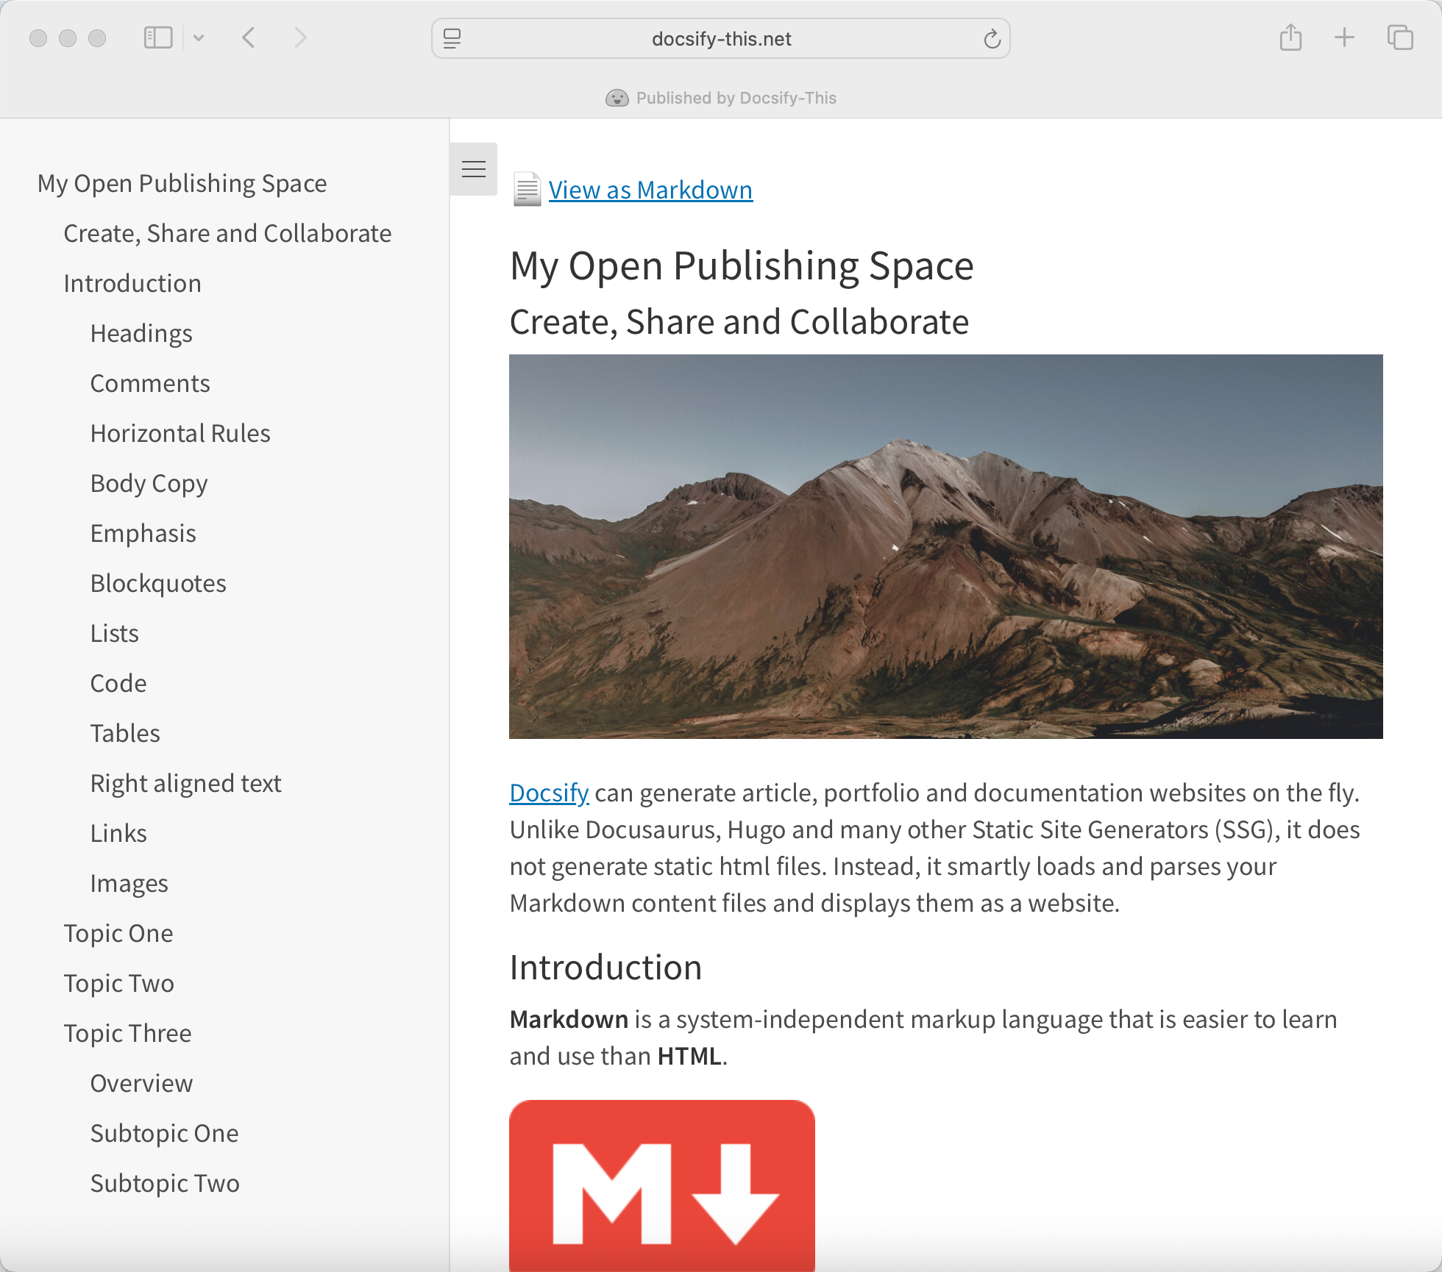Image resolution: width=1442 pixels, height=1272 pixels.
Task: Toggle the Safari sidebar icon
Action: coord(158,37)
